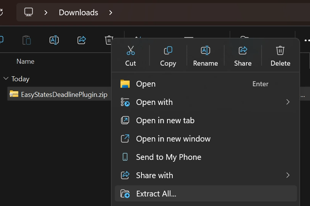Viewport: 310px width, 206px height.
Task: Choose Extract All... from the menu
Action: tap(156, 194)
